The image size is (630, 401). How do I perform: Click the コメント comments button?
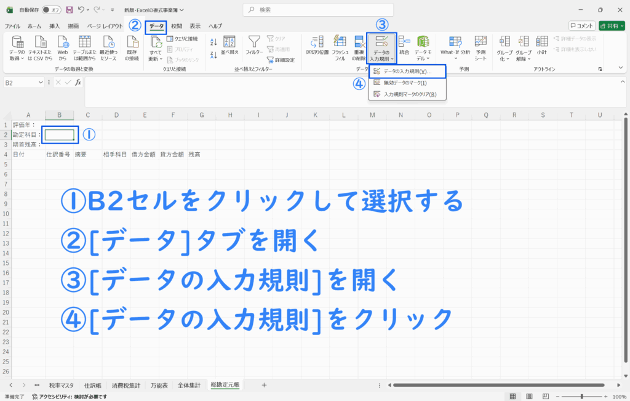click(582, 26)
